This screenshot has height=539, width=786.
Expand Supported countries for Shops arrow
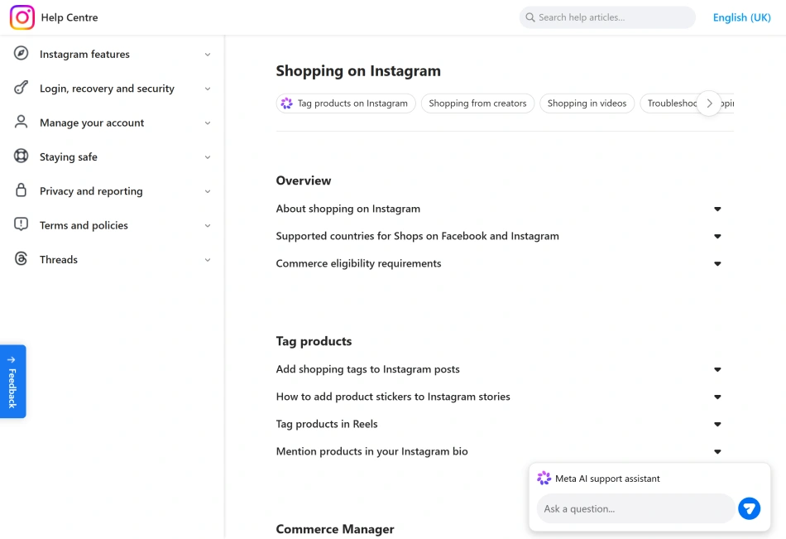coord(717,236)
